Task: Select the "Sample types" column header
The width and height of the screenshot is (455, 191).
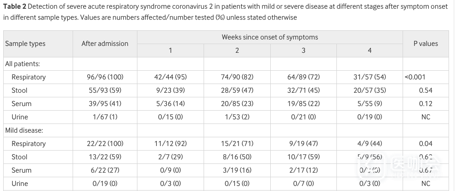Action: [x=25, y=44]
